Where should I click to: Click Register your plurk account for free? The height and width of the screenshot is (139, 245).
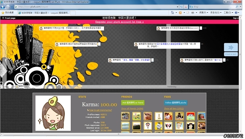point(119,22)
